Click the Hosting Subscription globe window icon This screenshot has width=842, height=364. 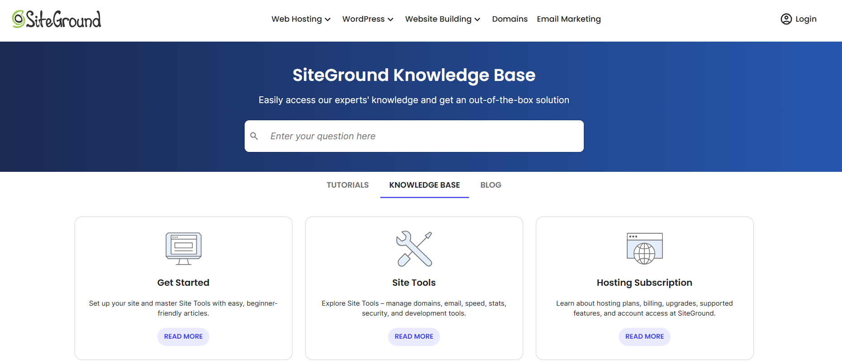click(x=644, y=248)
